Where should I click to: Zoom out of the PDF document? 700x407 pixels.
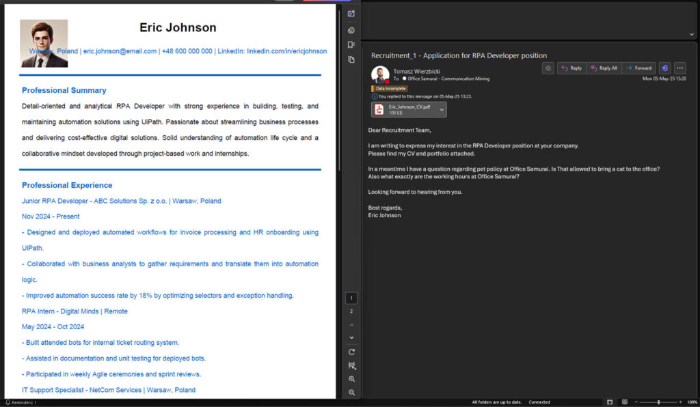coord(352,392)
